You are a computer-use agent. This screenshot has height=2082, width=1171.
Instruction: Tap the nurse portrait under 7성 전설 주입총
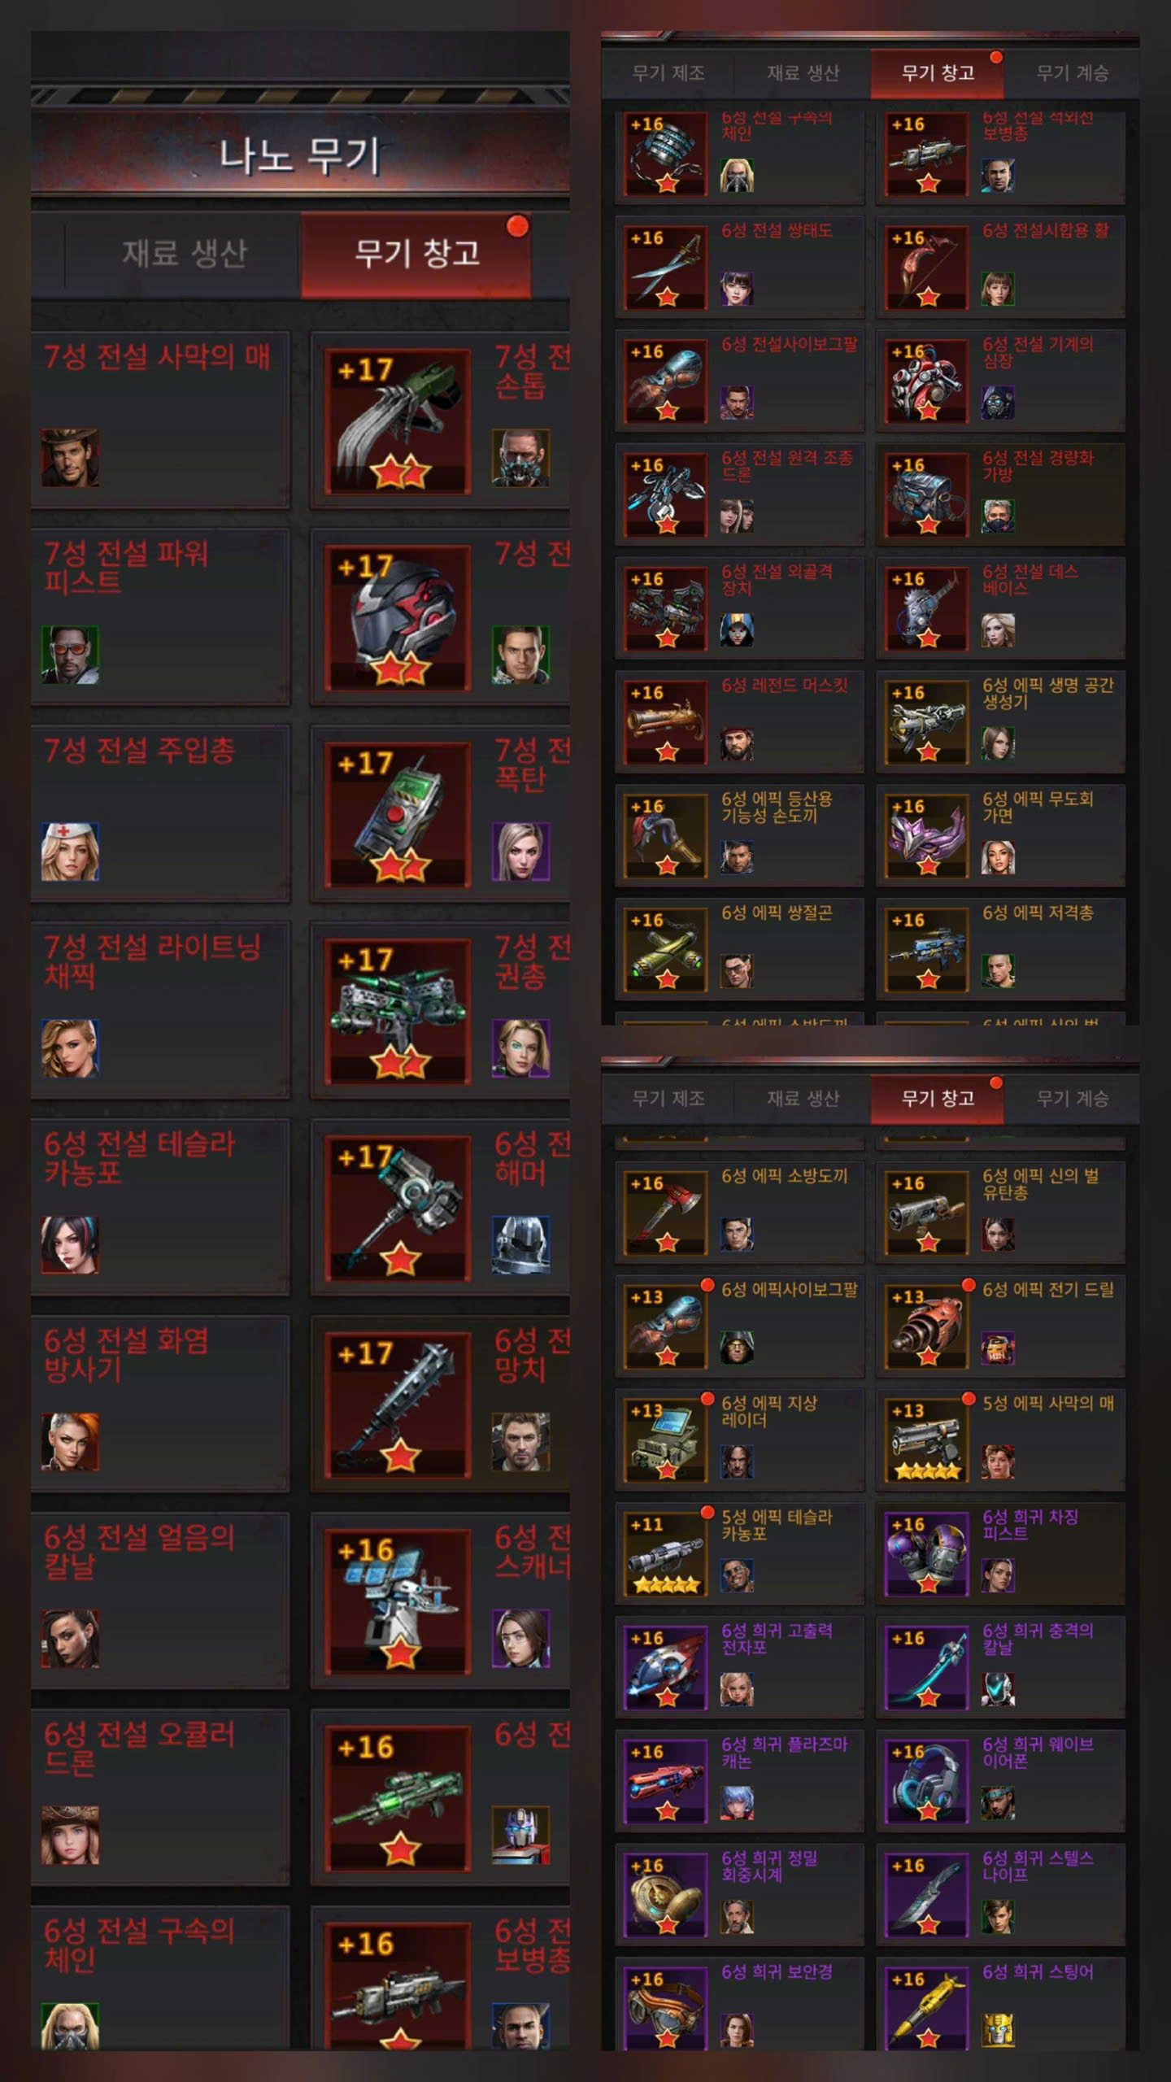[70, 852]
